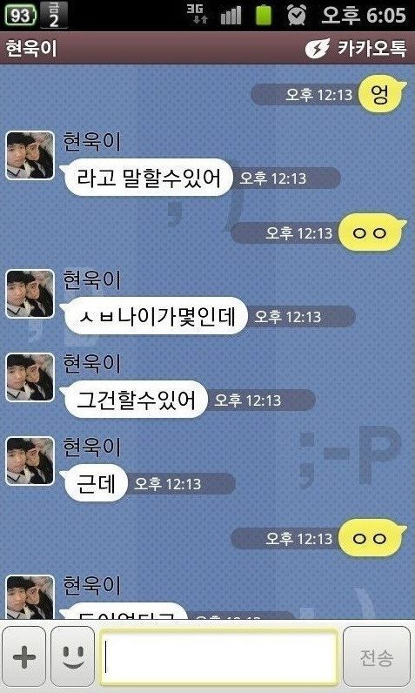Tap the 93 battery percentage widget

(x=20, y=16)
